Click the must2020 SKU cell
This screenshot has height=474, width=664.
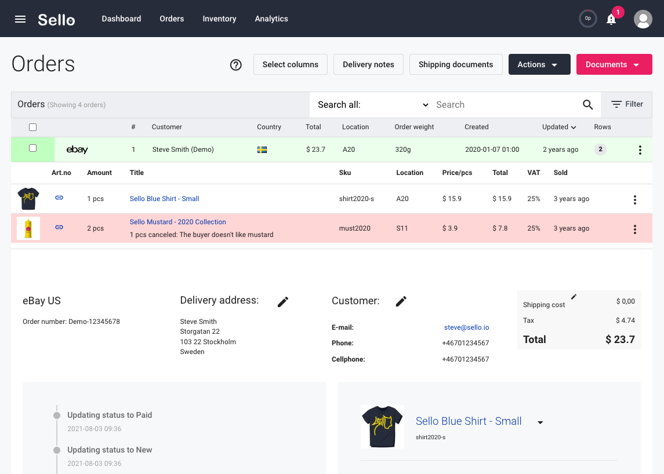coord(355,228)
